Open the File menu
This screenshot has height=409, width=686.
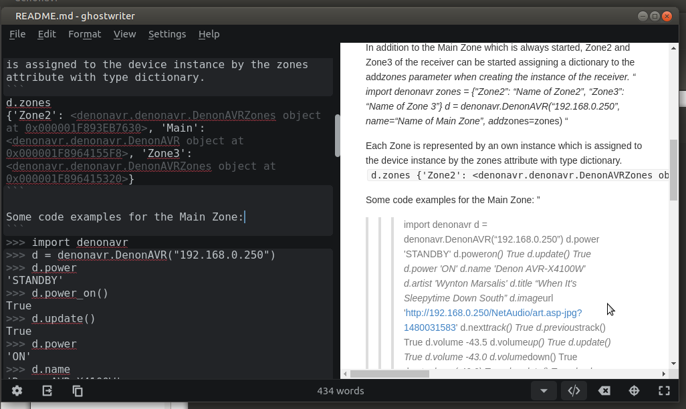click(17, 34)
